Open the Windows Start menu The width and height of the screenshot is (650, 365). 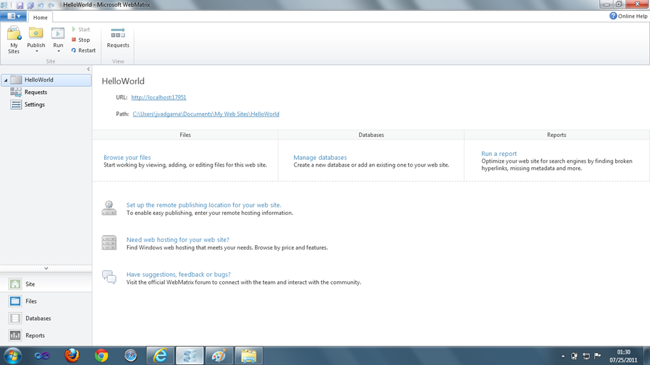tap(13, 356)
